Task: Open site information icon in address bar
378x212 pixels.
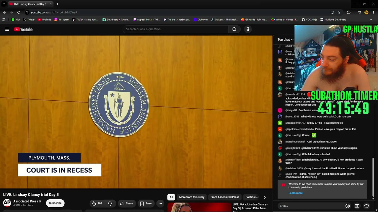Action: [x=27, y=12]
